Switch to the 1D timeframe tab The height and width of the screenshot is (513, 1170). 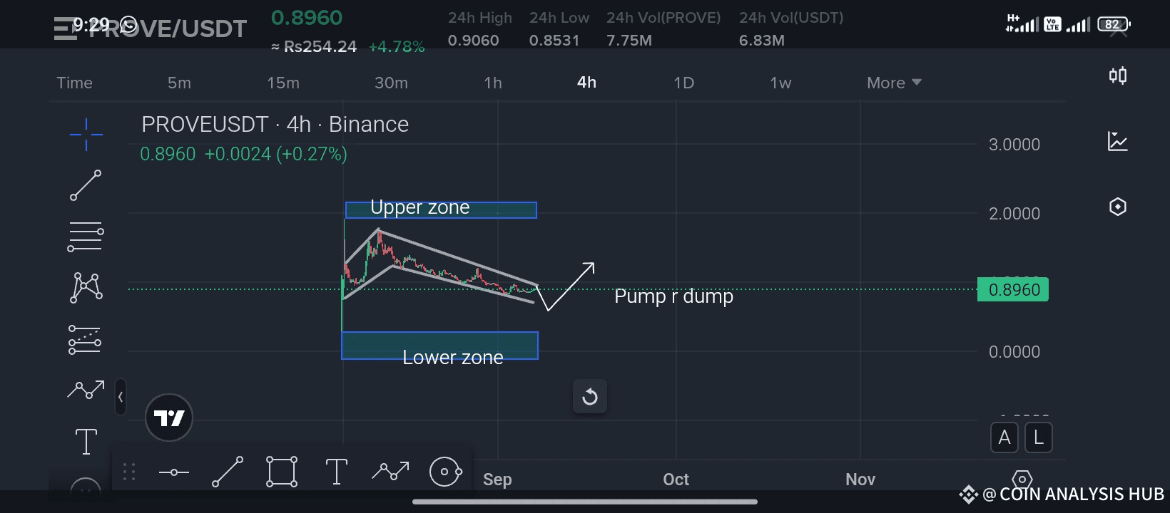(683, 83)
